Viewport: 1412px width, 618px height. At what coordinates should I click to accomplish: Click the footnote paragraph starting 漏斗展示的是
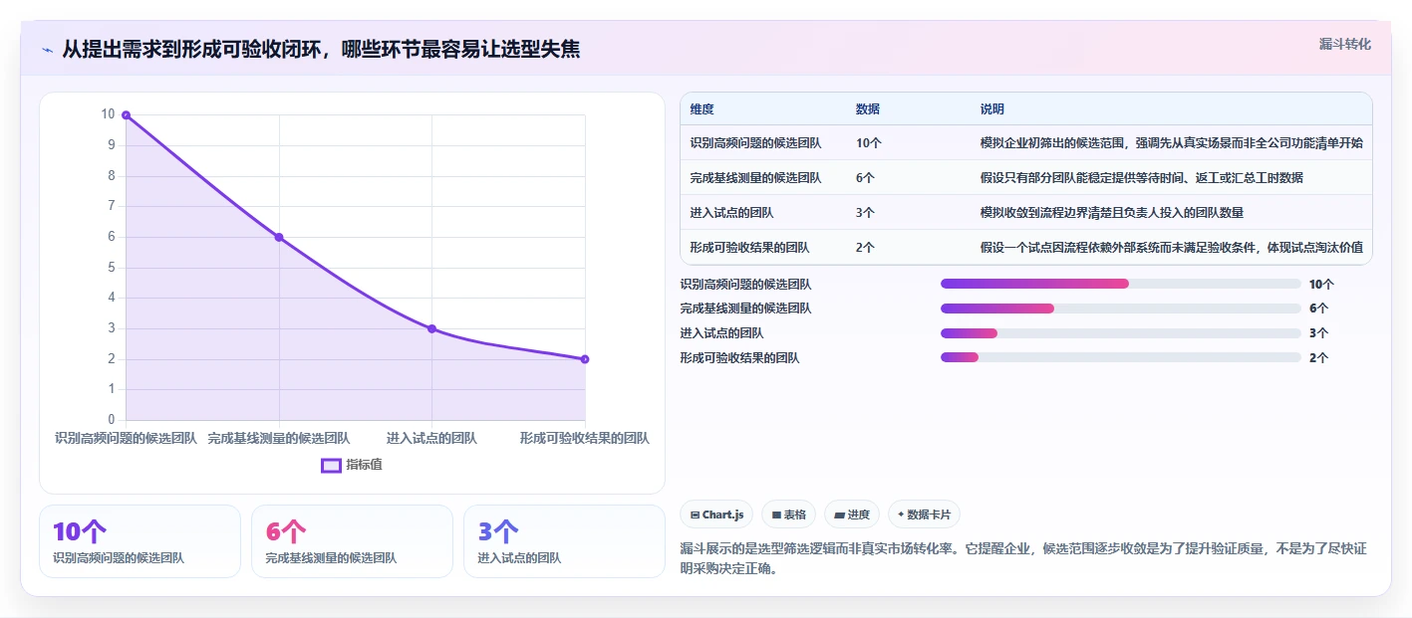click(1025, 558)
